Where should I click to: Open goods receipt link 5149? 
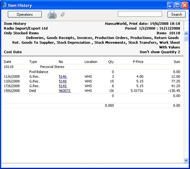[63, 86]
